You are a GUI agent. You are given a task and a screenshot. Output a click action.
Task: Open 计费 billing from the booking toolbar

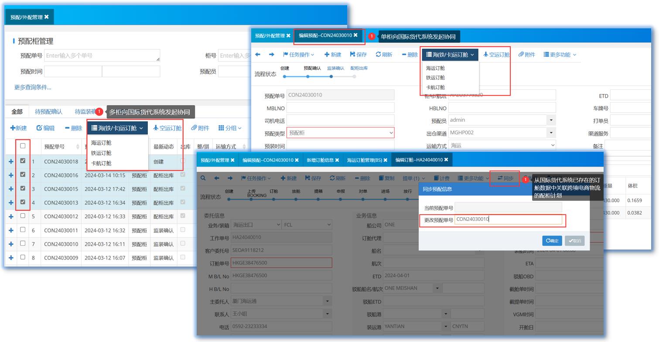click(441, 178)
